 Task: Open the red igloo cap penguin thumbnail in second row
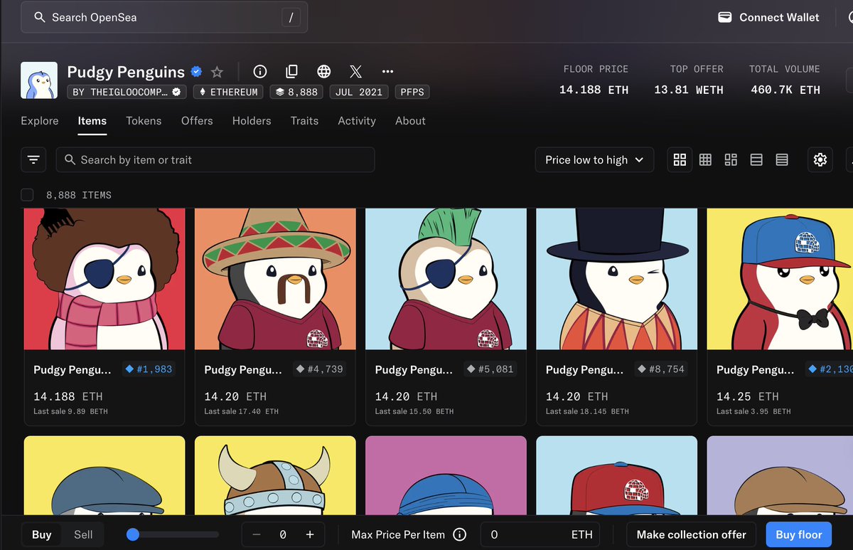pos(616,475)
